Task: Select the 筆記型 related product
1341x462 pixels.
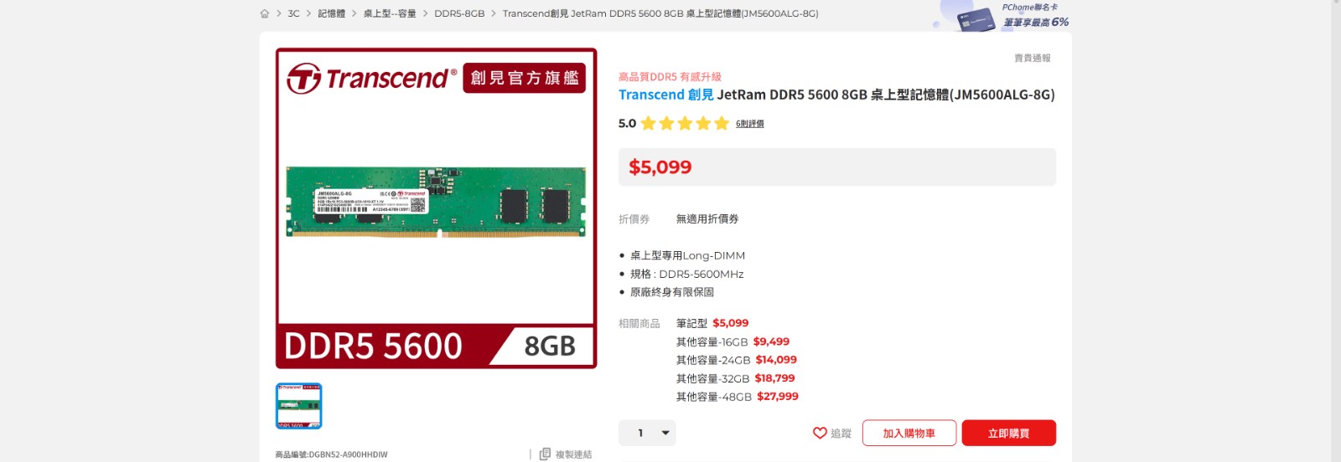Action: pos(712,323)
